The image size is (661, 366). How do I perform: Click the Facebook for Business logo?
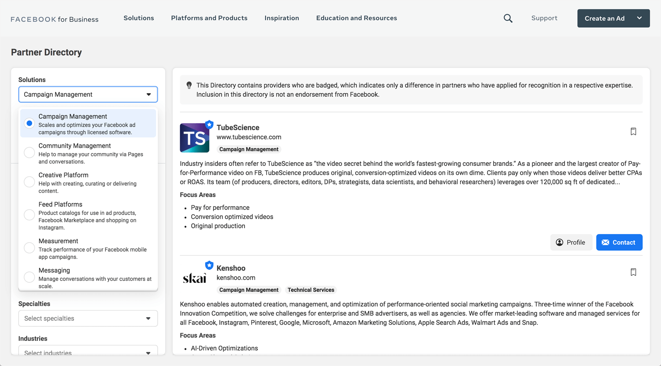tap(55, 19)
